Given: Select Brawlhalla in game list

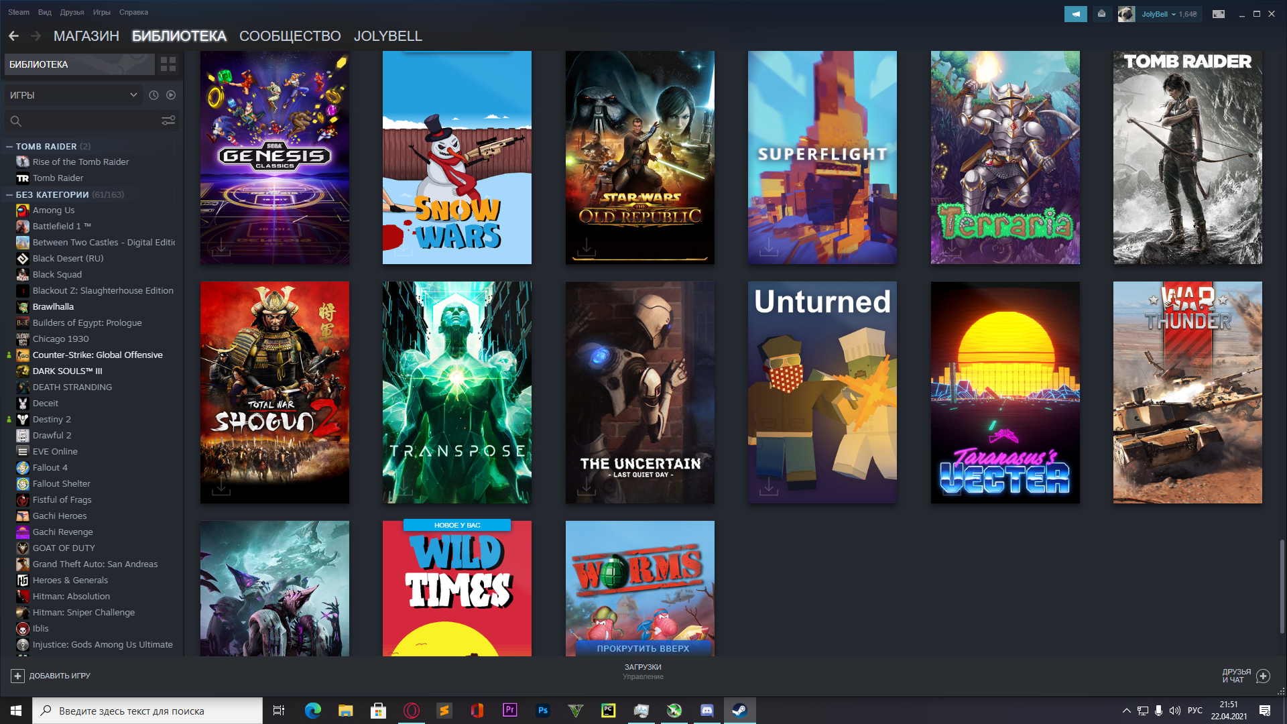Looking at the screenshot, I should (x=53, y=306).
